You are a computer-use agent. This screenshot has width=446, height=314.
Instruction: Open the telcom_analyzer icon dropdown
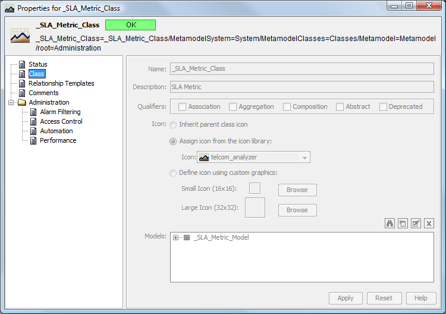[x=304, y=157]
